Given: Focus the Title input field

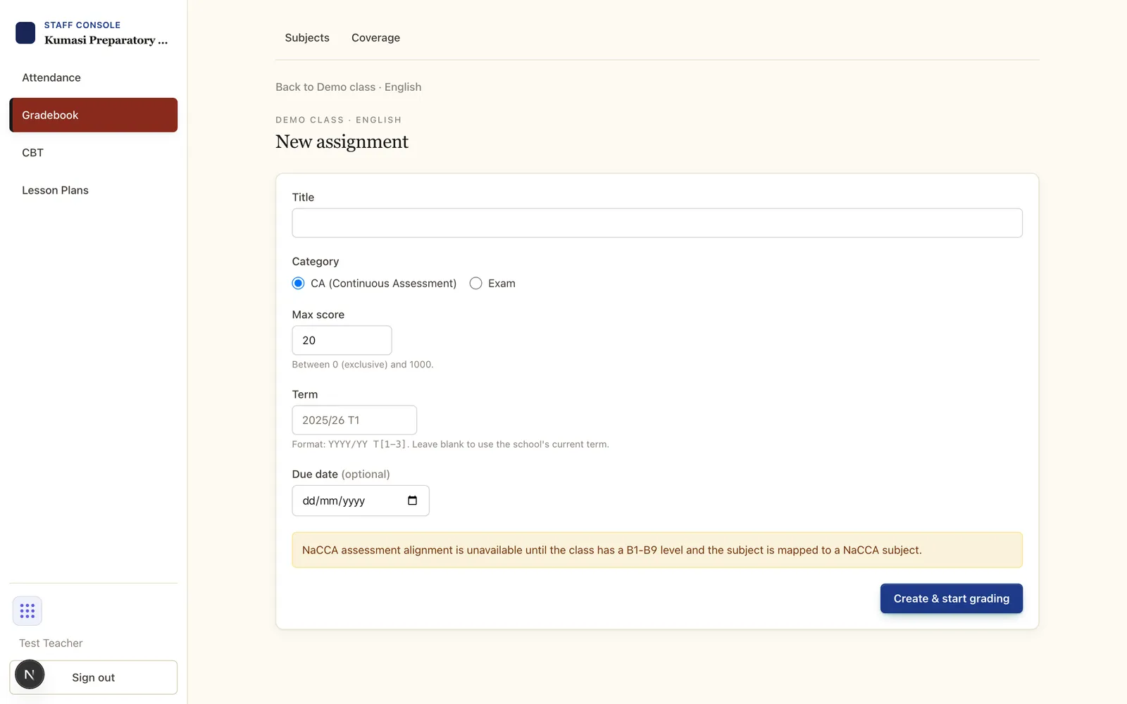Looking at the screenshot, I should pos(657,223).
